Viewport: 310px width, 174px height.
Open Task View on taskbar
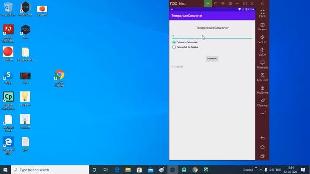(106, 170)
